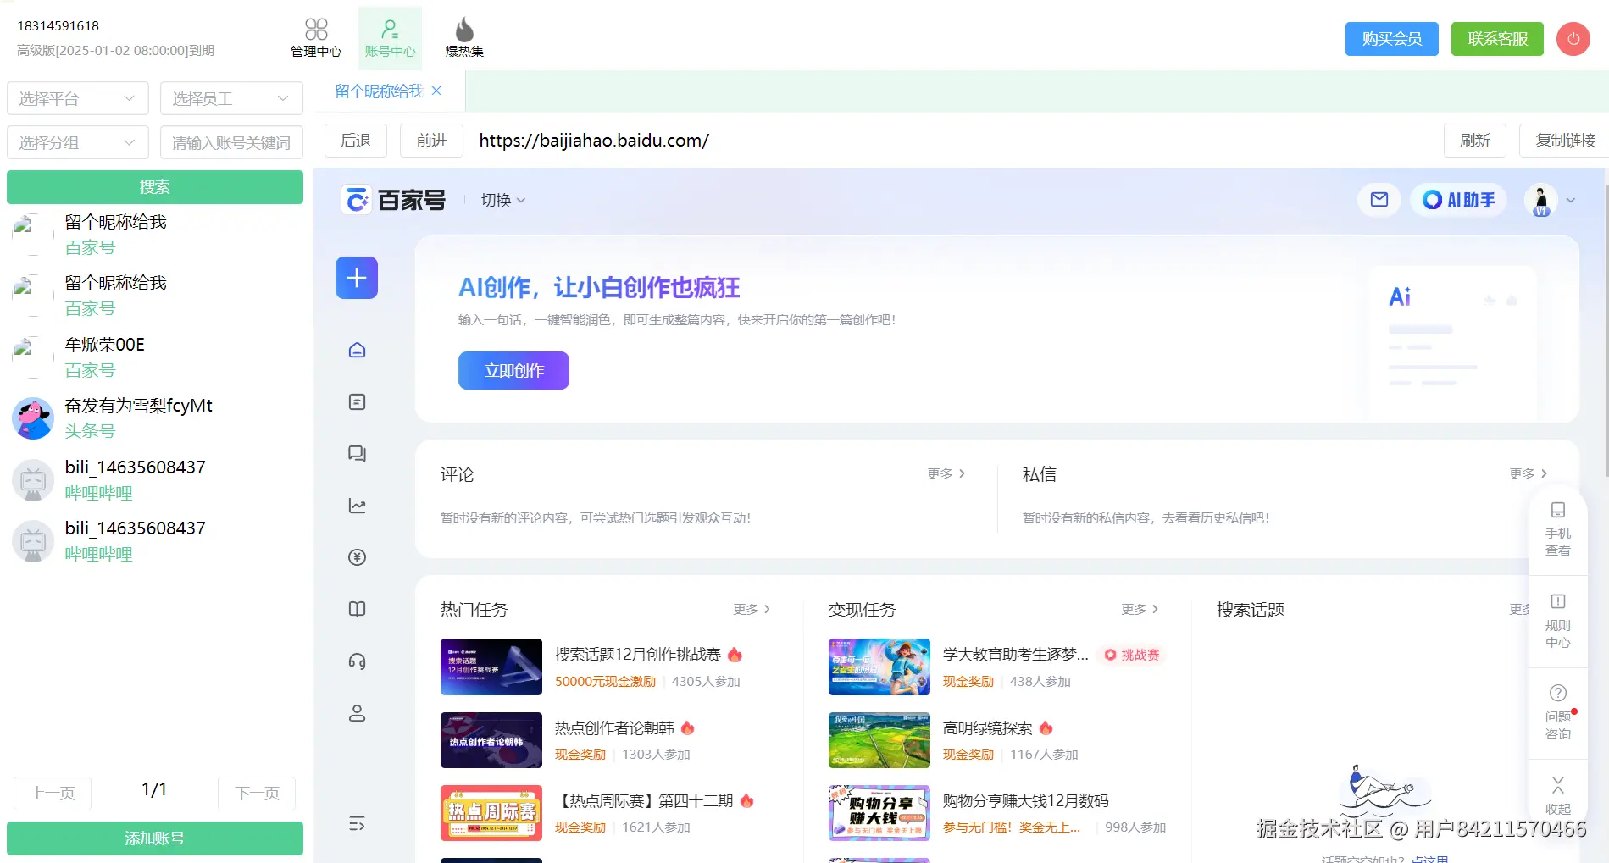
Task: Open task 搜索话题12月创作挑战赛
Action: point(638,655)
